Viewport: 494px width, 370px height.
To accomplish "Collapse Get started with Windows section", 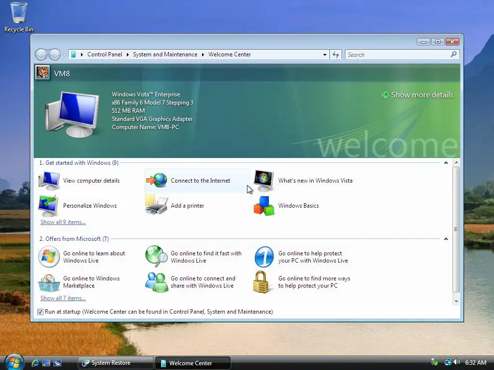I will [446, 163].
